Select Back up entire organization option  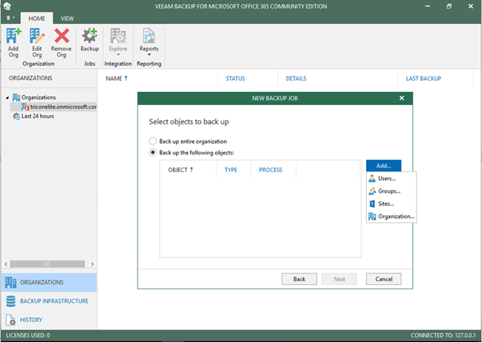[188, 141]
